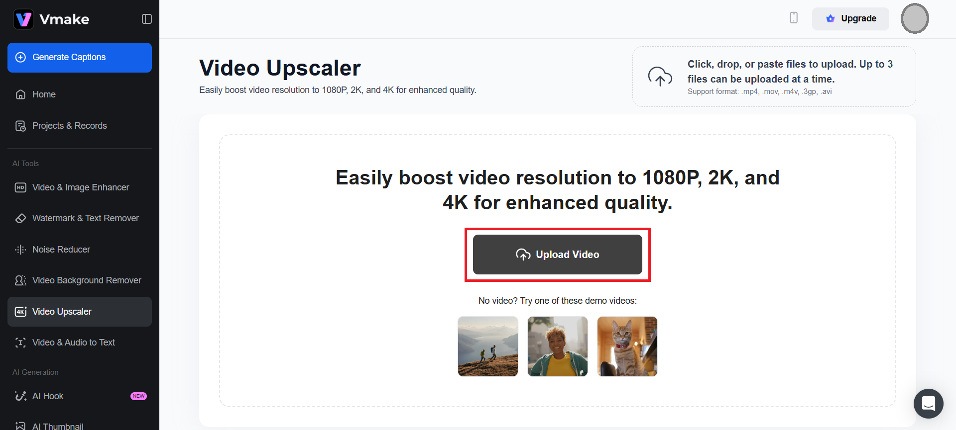This screenshot has height=430, width=956.
Task: Open the mobile device icon
Action: tap(794, 18)
